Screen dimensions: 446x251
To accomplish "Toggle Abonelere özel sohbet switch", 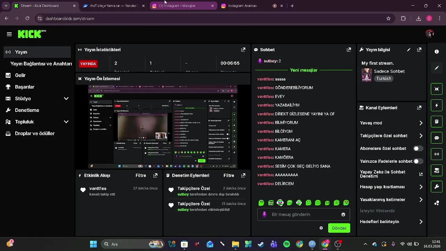I will [418, 149].
